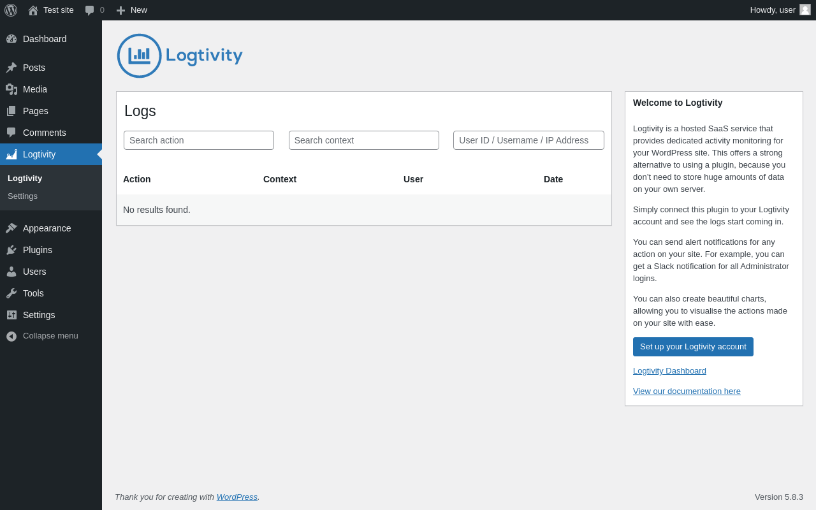Screen dimensions: 816x510
Task: Click View our documentation here link
Action: click(687, 391)
